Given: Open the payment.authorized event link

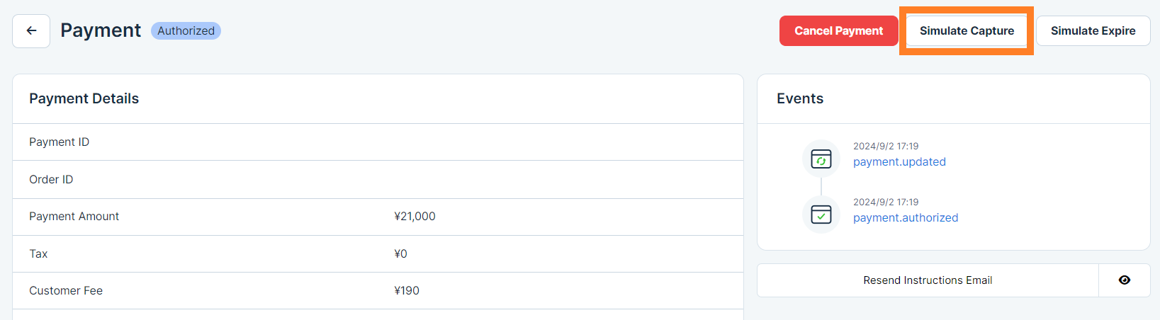Looking at the screenshot, I should [x=906, y=218].
